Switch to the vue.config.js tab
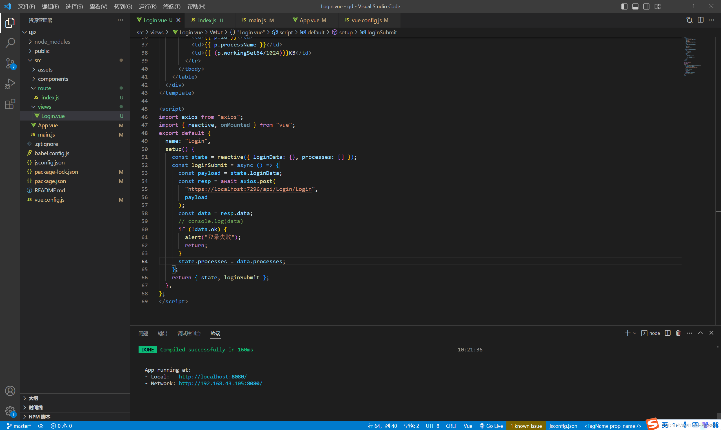 click(x=366, y=20)
